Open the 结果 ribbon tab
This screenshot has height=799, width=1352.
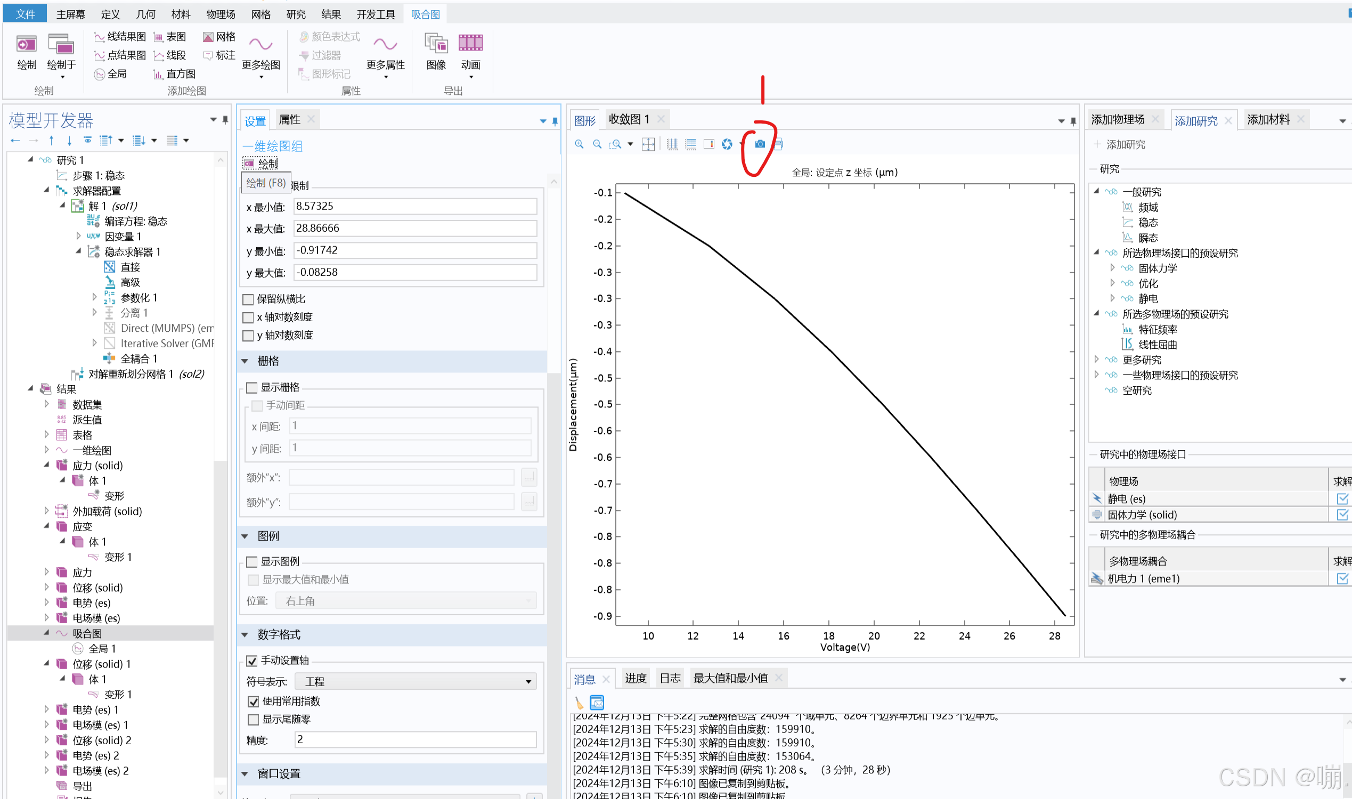(x=331, y=14)
